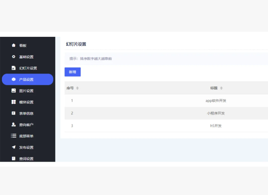Select the row titled h5开发
The height and width of the screenshot is (195, 268).
tap(166, 126)
